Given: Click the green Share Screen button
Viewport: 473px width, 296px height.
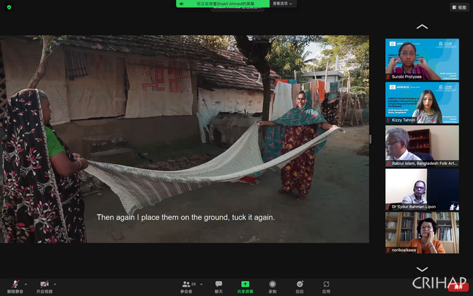Looking at the screenshot, I should (x=245, y=286).
